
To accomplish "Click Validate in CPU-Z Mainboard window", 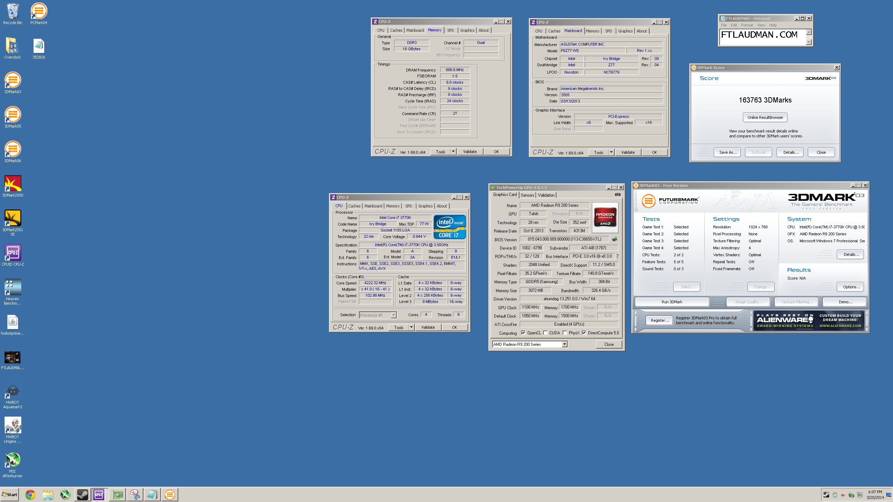I will click(628, 152).
